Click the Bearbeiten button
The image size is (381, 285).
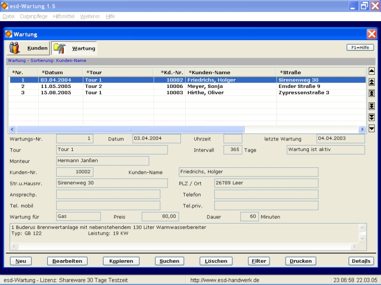coord(67,261)
